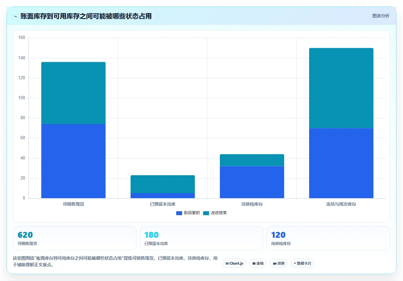Click the description paragraph below the cards
Image resolution: width=403 pixels, height=281 pixels.
[115, 262]
